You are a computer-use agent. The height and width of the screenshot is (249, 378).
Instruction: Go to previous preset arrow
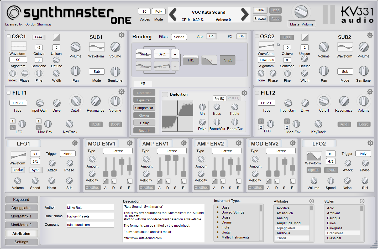click(x=173, y=14)
